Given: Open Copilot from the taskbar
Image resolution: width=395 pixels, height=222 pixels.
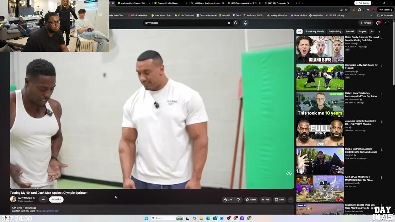Looking at the screenshot, I should (194, 218).
